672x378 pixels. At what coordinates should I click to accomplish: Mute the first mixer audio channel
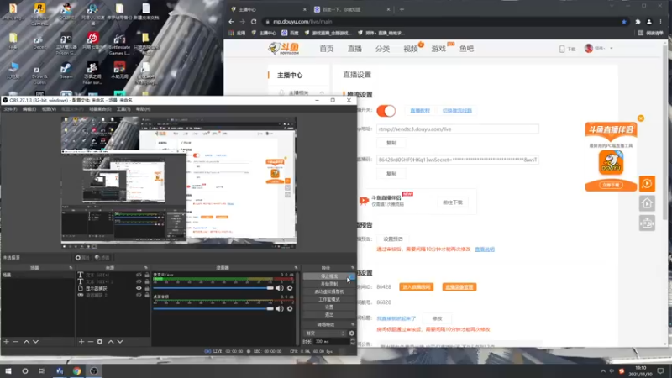click(x=280, y=288)
